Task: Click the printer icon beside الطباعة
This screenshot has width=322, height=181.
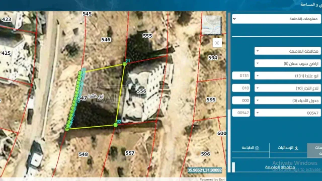Action: 257,148
